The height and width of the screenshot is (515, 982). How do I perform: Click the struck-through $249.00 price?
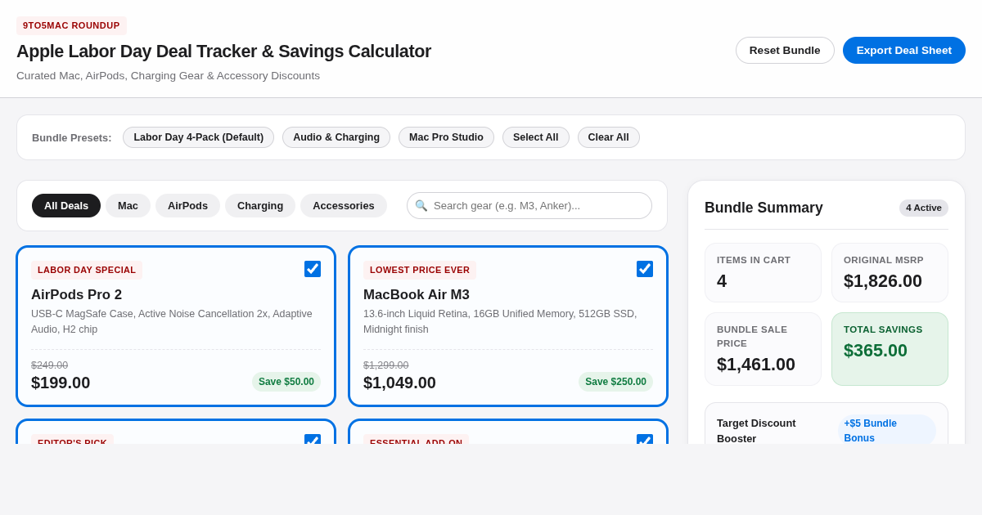pos(49,365)
